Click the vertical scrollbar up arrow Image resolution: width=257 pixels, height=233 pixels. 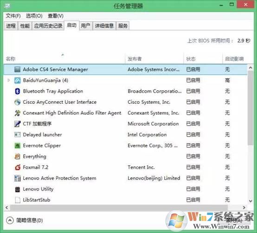(251, 68)
